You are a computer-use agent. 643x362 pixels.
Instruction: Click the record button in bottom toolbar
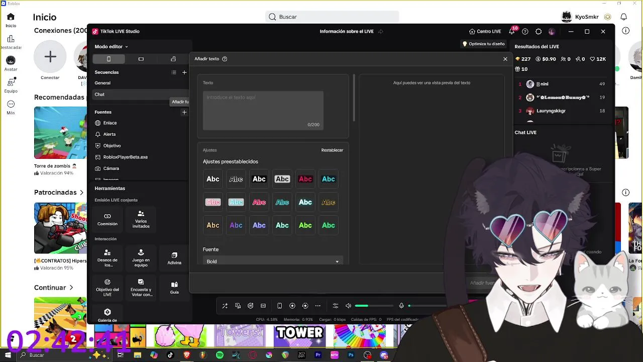coord(292,306)
